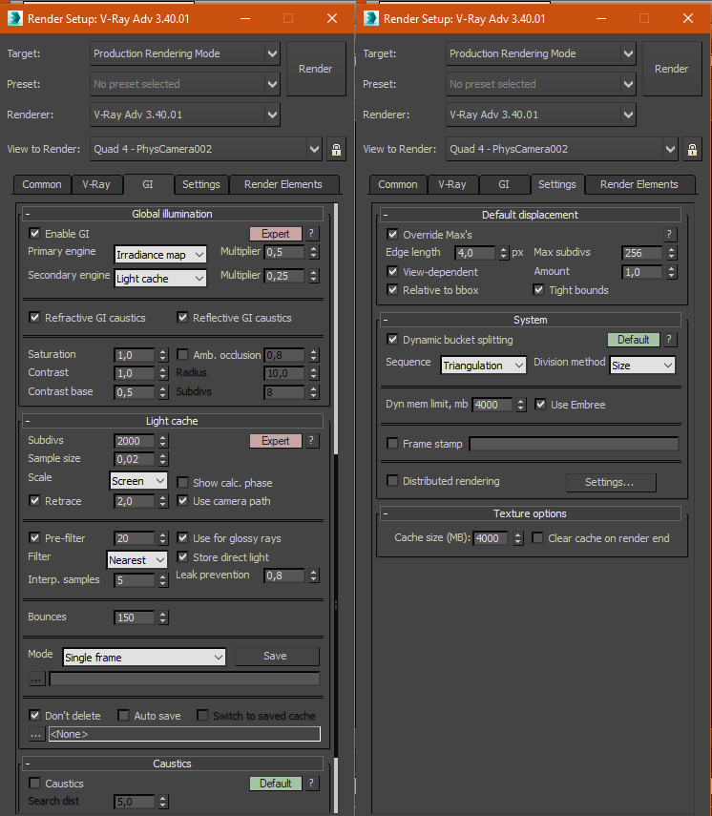
Task: Collapse the Texture options rollout
Action: (530, 513)
